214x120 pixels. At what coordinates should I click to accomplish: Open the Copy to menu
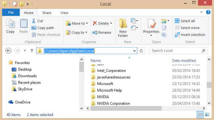pyautogui.click(x=77, y=33)
